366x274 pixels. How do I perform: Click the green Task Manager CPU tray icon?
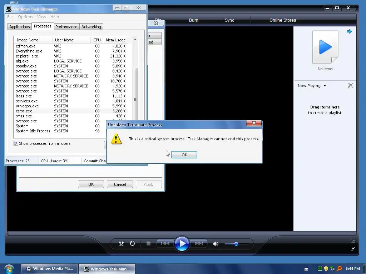(x=320, y=269)
